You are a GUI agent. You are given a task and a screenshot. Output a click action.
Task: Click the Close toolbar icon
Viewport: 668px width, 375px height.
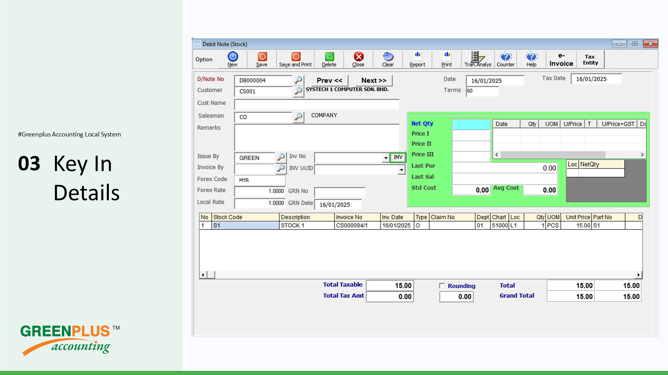point(358,59)
